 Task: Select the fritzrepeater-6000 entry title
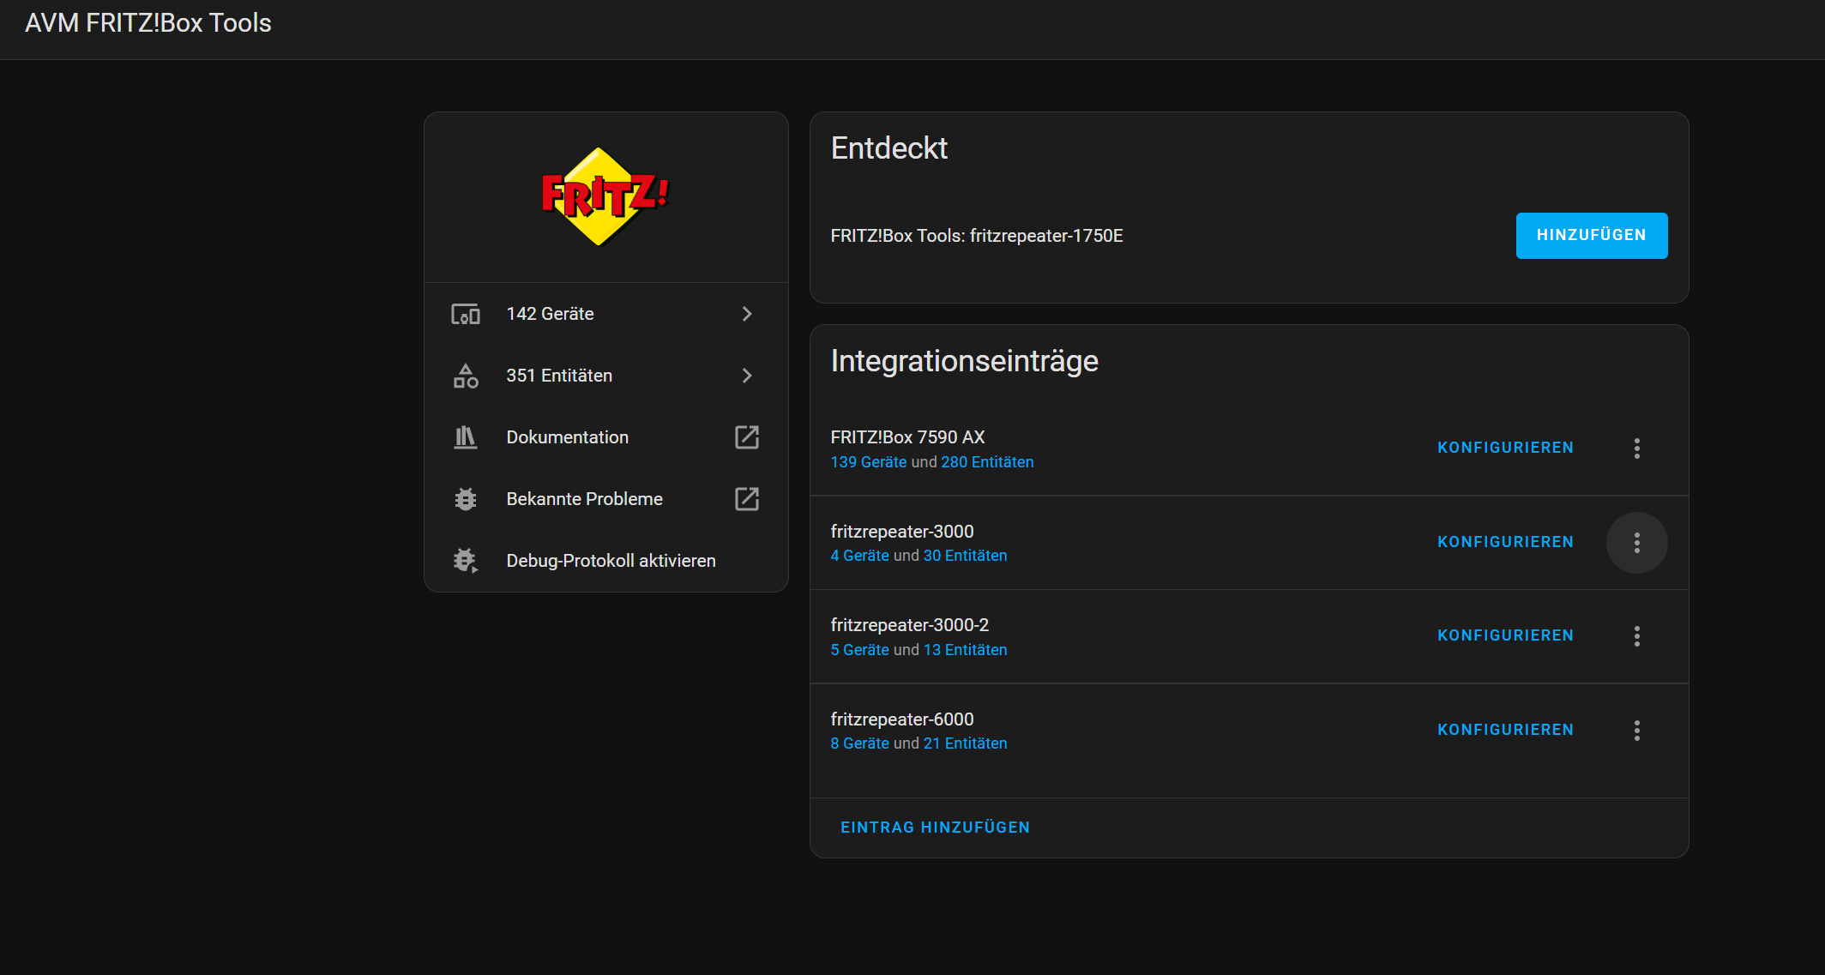(901, 719)
